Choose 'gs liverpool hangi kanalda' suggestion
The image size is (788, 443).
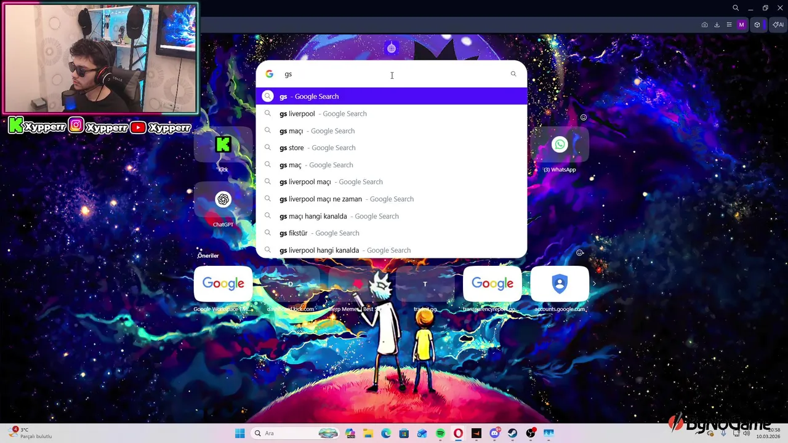coord(392,250)
